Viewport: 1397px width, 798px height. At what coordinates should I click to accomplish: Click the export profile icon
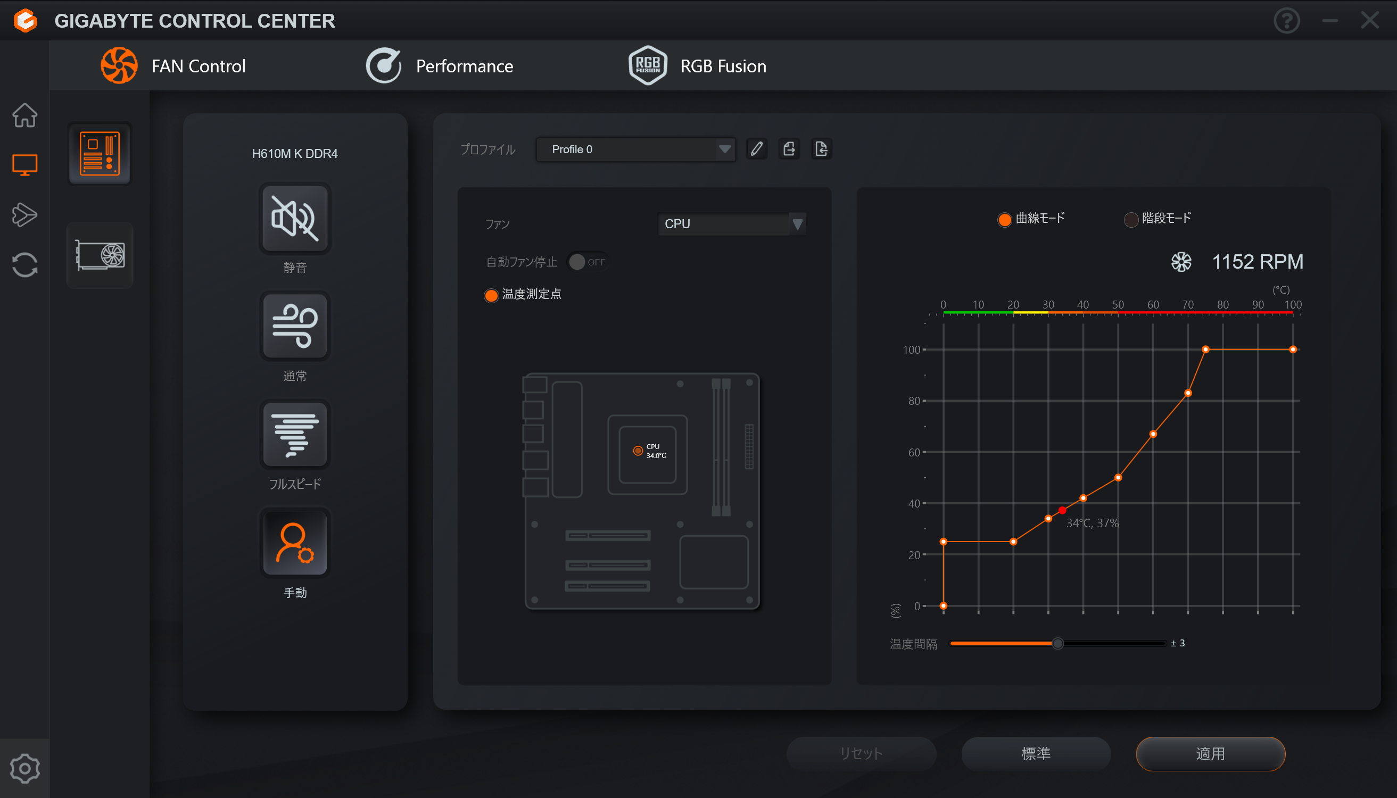click(789, 149)
